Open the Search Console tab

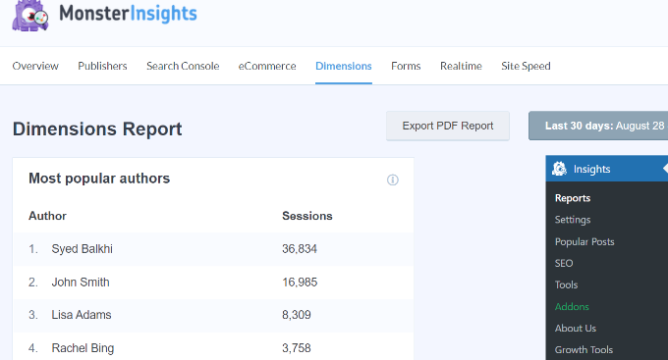(x=183, y=66)
